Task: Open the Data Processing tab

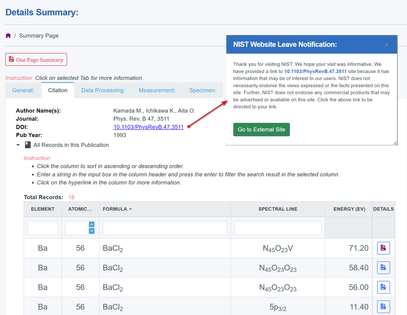Action: [x=103, y=91]
